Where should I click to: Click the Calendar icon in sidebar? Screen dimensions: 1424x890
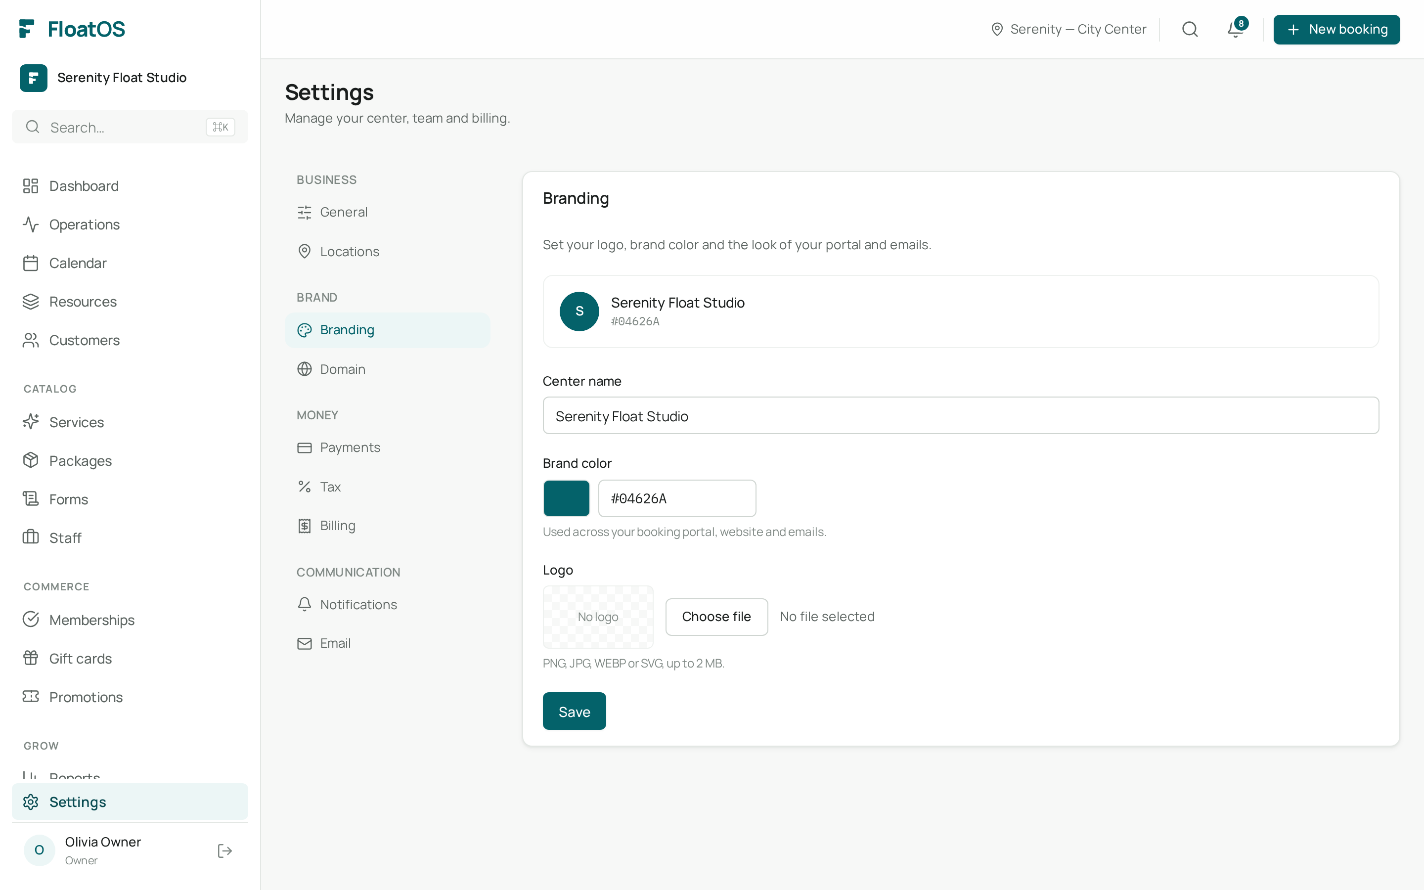(x=31, y=263)
